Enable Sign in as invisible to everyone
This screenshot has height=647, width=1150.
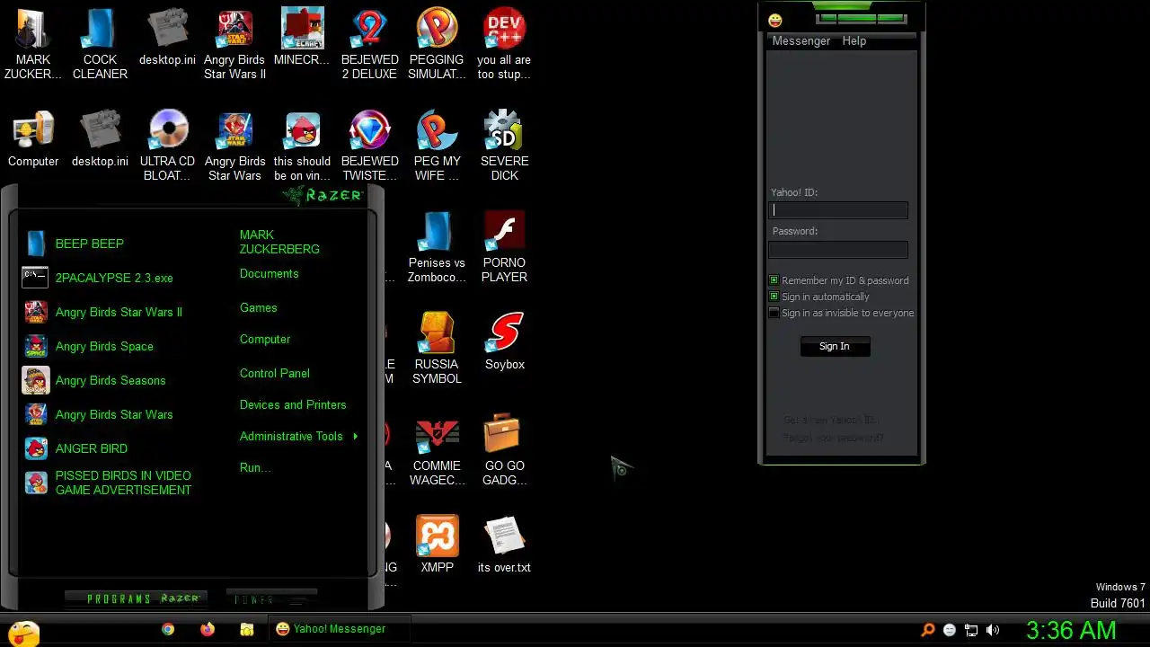pyautogui.click(x=774, y=313)
